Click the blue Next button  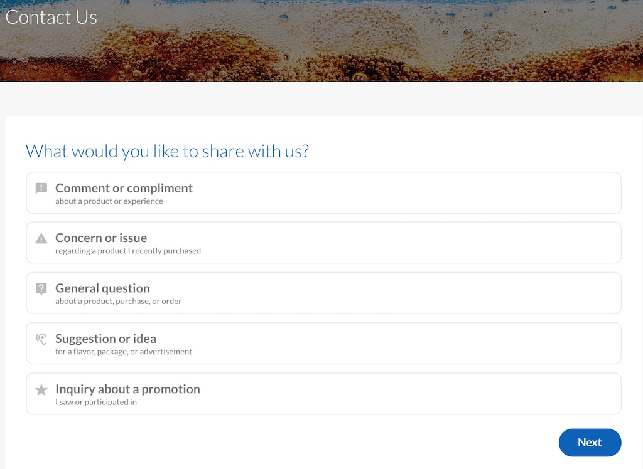click(590, 443)
